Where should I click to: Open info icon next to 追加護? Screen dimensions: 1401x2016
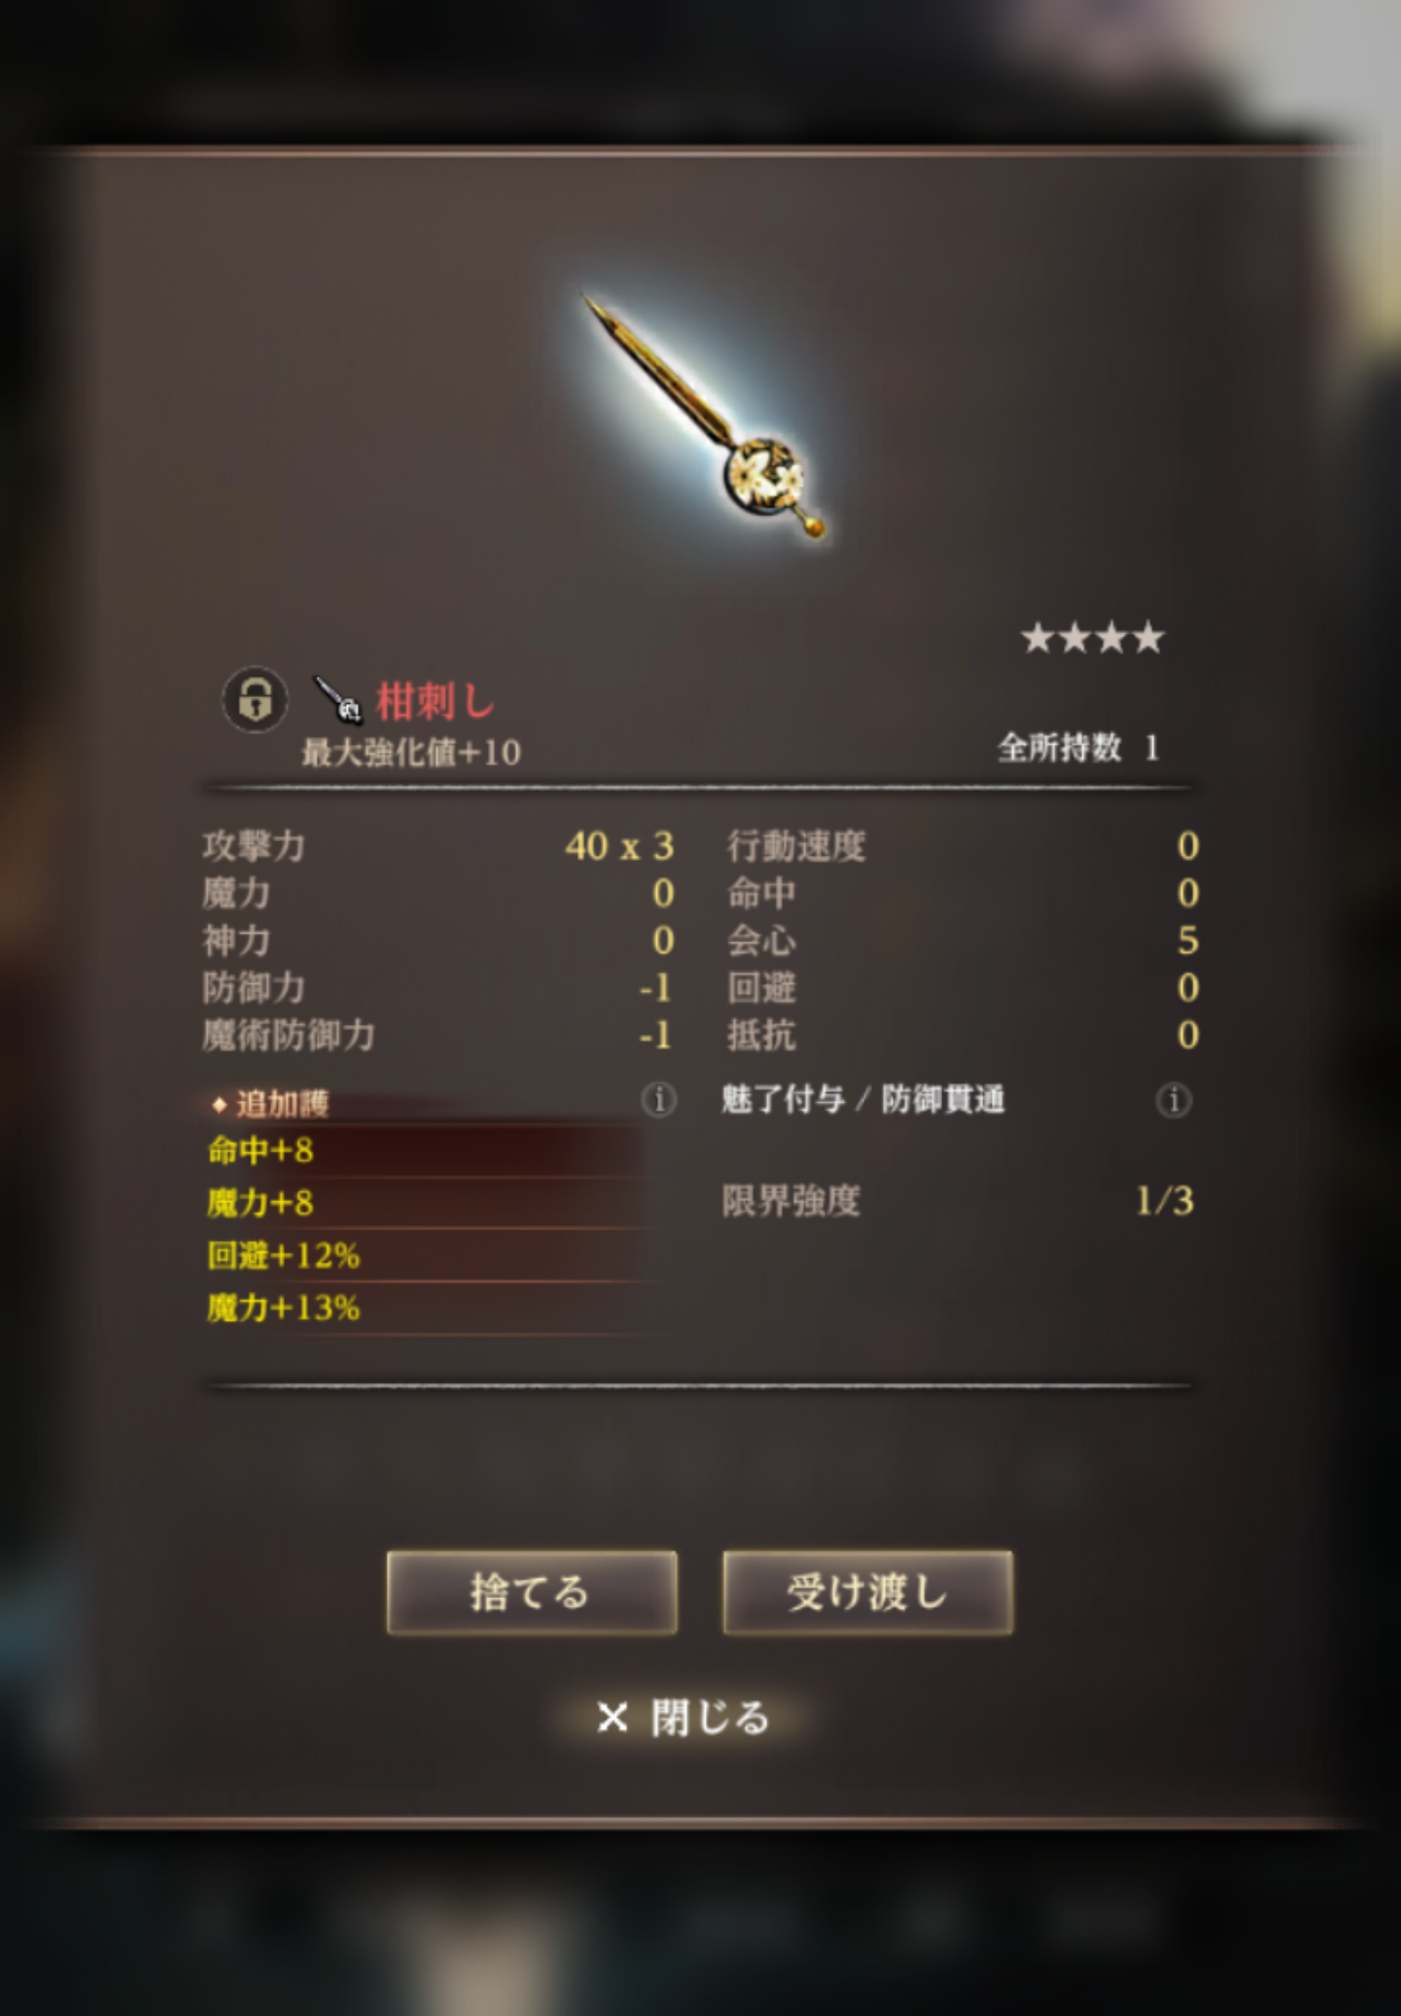[x=659, y=1099]
